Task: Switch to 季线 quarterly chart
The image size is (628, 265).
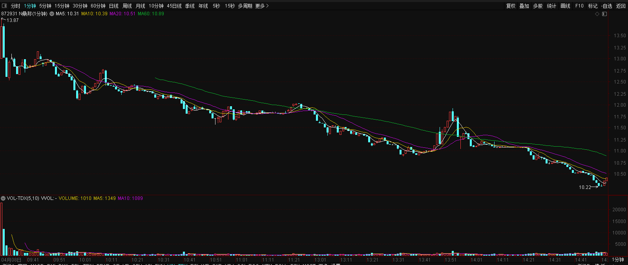Action: pyautogui.click(x=190, y=6)
